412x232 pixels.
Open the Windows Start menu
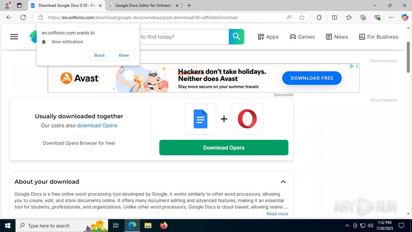pos(8,226)
